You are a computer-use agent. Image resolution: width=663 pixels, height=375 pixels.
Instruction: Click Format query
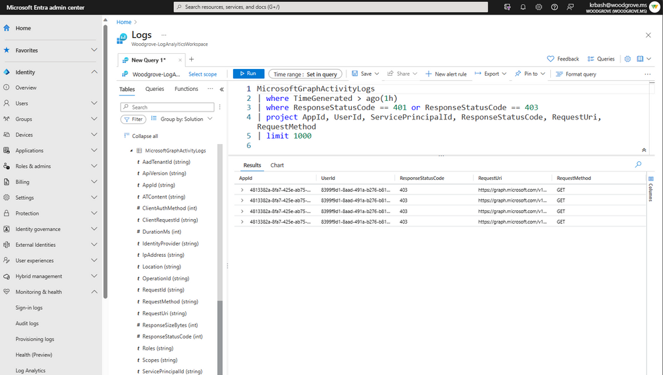click(576, 74)
